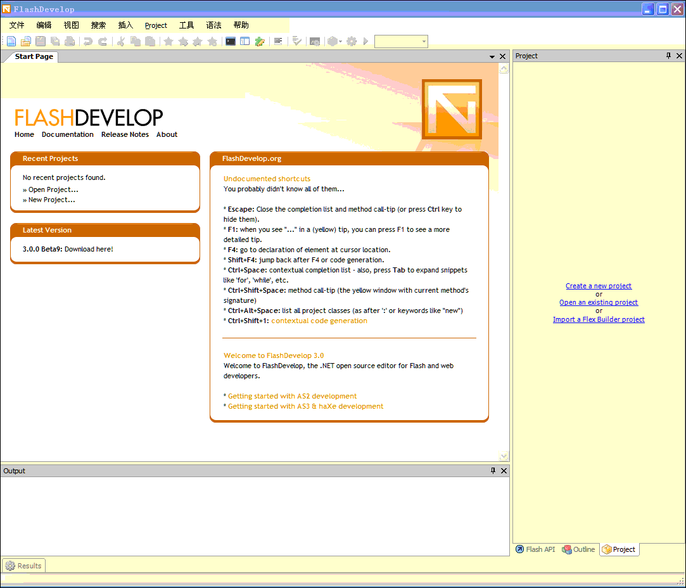The width and height of the screenshot is (686, 588).
Task: Click the command prompt console icon
Action: click(x=231, y=41)
